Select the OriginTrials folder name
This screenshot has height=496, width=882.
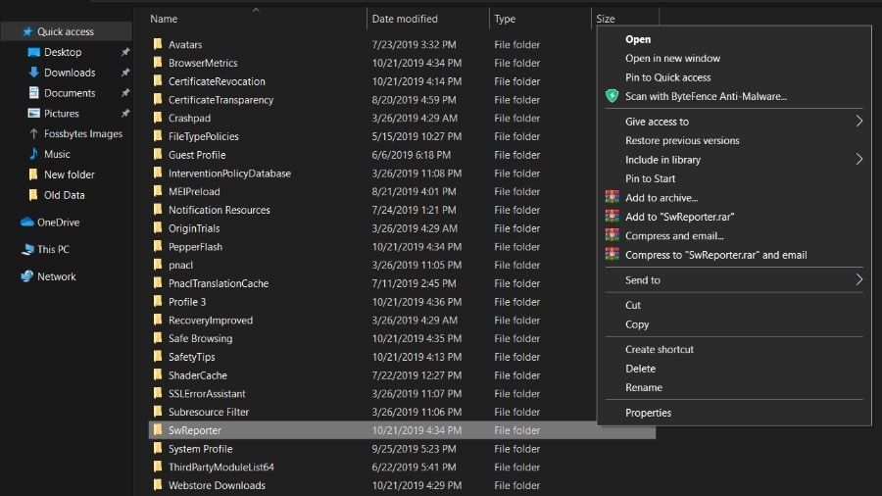[x=194, y=228]
